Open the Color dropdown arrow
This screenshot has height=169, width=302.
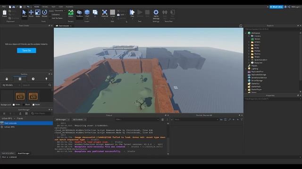[x=112, y=19]
